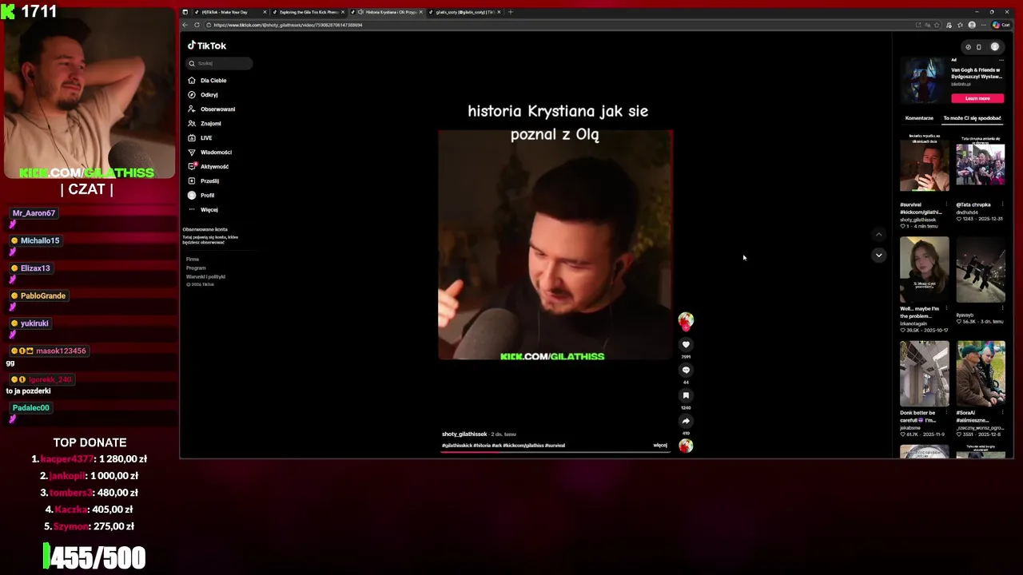The width and height of the screenshot is (1023, 575).
Task: Open the TikTok account avatar at top right
Action: [995, 47]
